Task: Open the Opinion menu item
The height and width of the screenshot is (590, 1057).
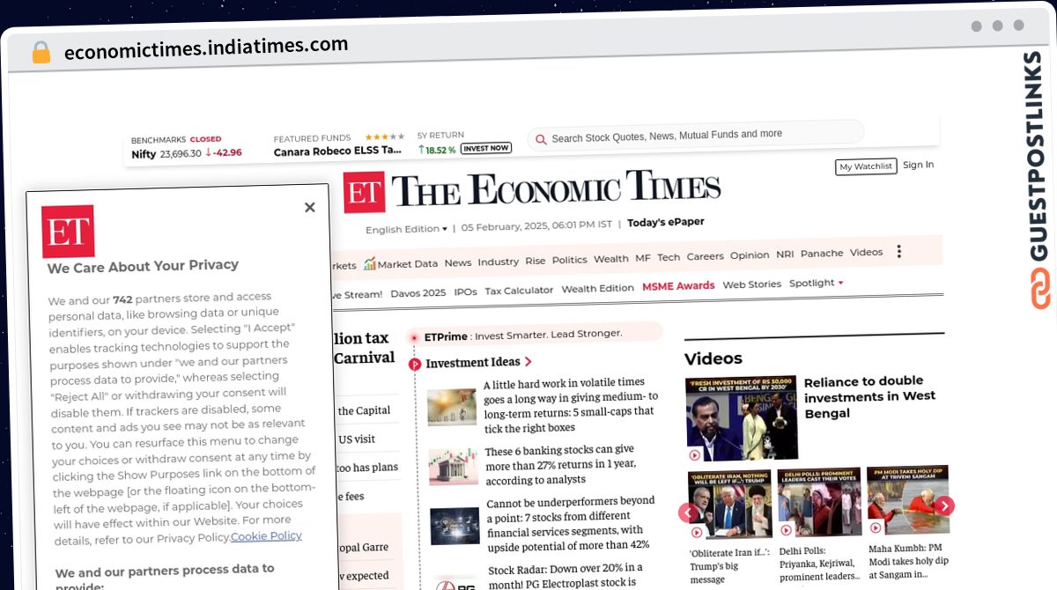Action: coord(750,255)
